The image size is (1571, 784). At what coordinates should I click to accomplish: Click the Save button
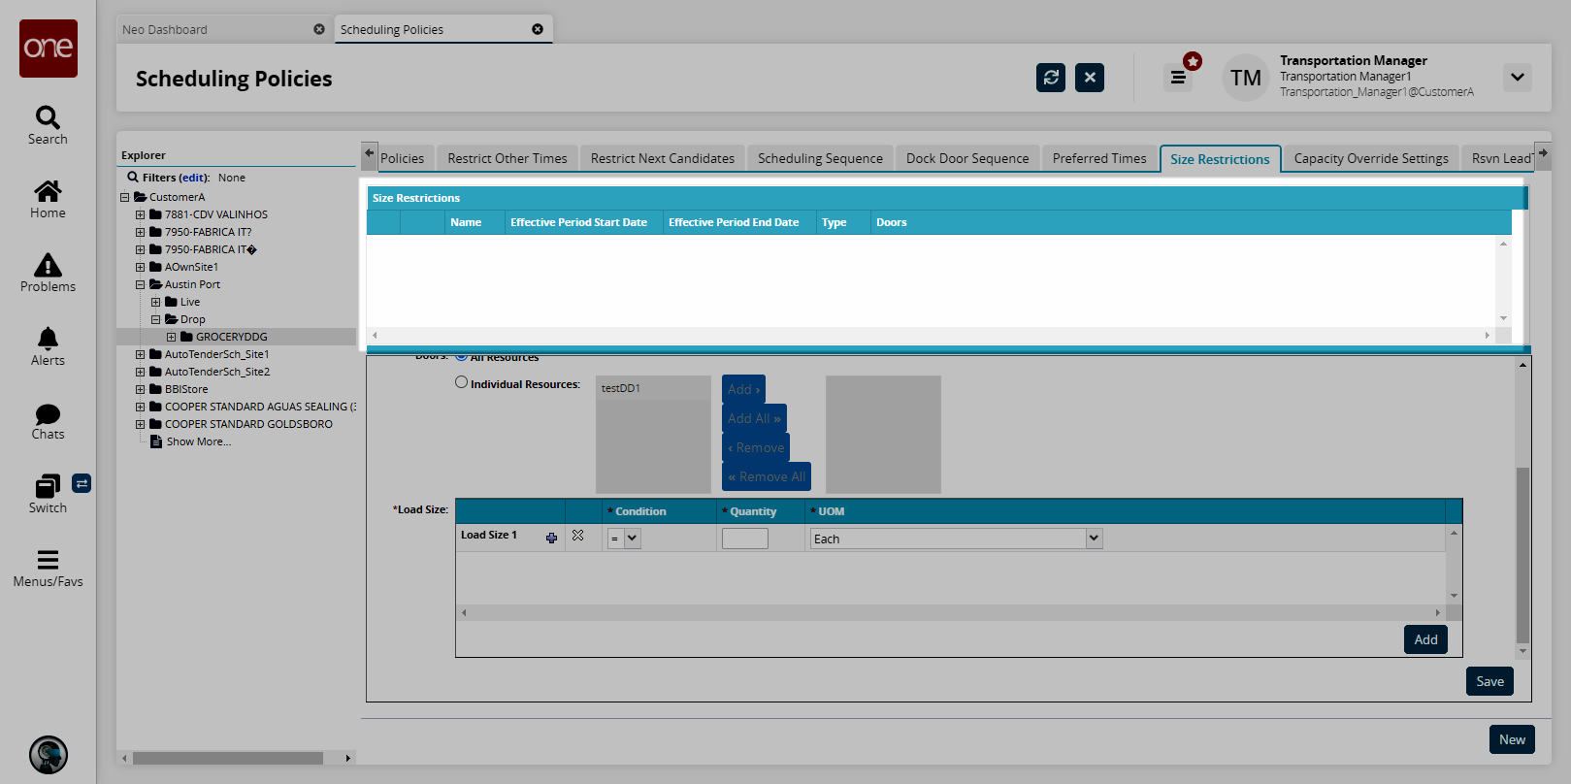click(x=1489, y=681)
